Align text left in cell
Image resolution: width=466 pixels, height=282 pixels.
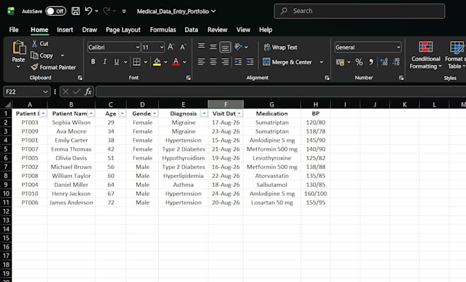click(201, 62)
